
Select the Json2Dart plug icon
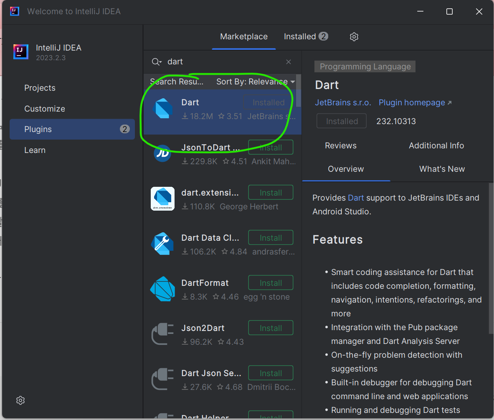162,334
